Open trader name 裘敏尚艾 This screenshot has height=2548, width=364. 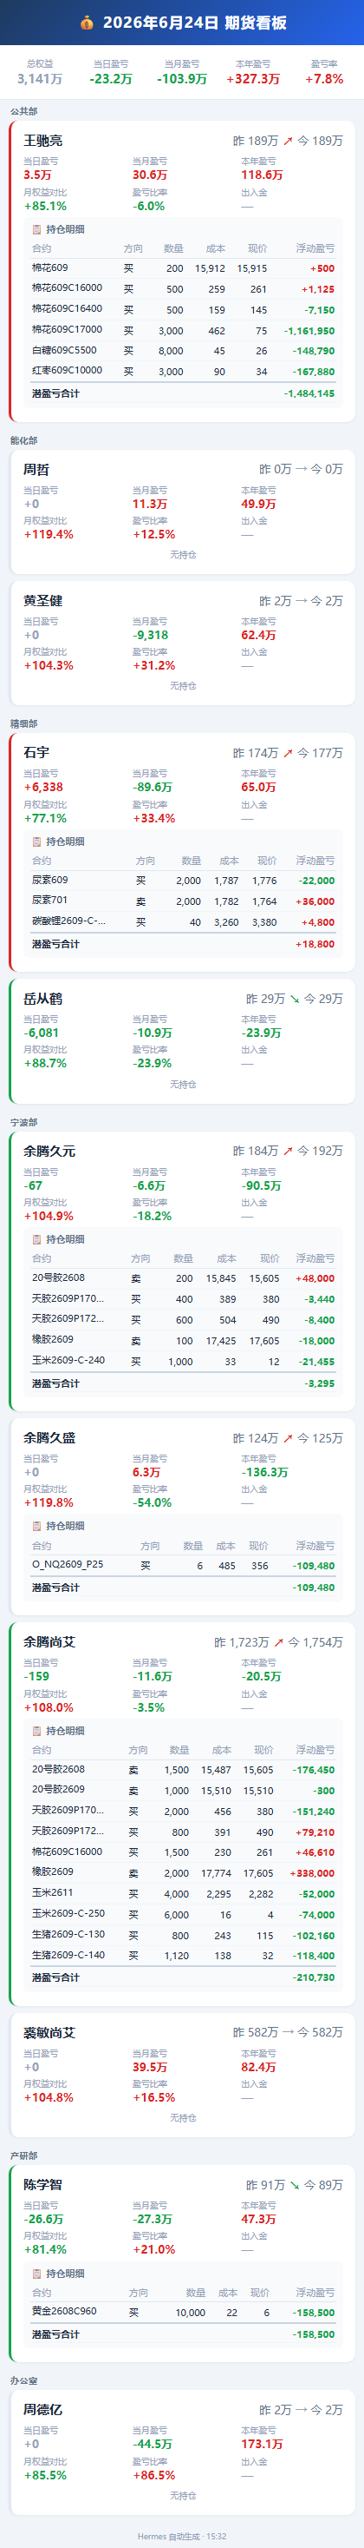click(x=49, y=2033)
